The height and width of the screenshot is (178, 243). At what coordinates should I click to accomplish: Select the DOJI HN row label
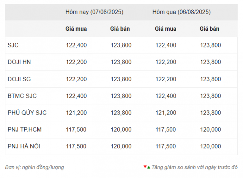[x=19, y=62]
